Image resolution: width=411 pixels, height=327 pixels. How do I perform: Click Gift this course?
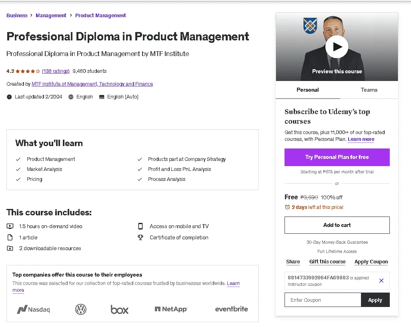point(327,262)
